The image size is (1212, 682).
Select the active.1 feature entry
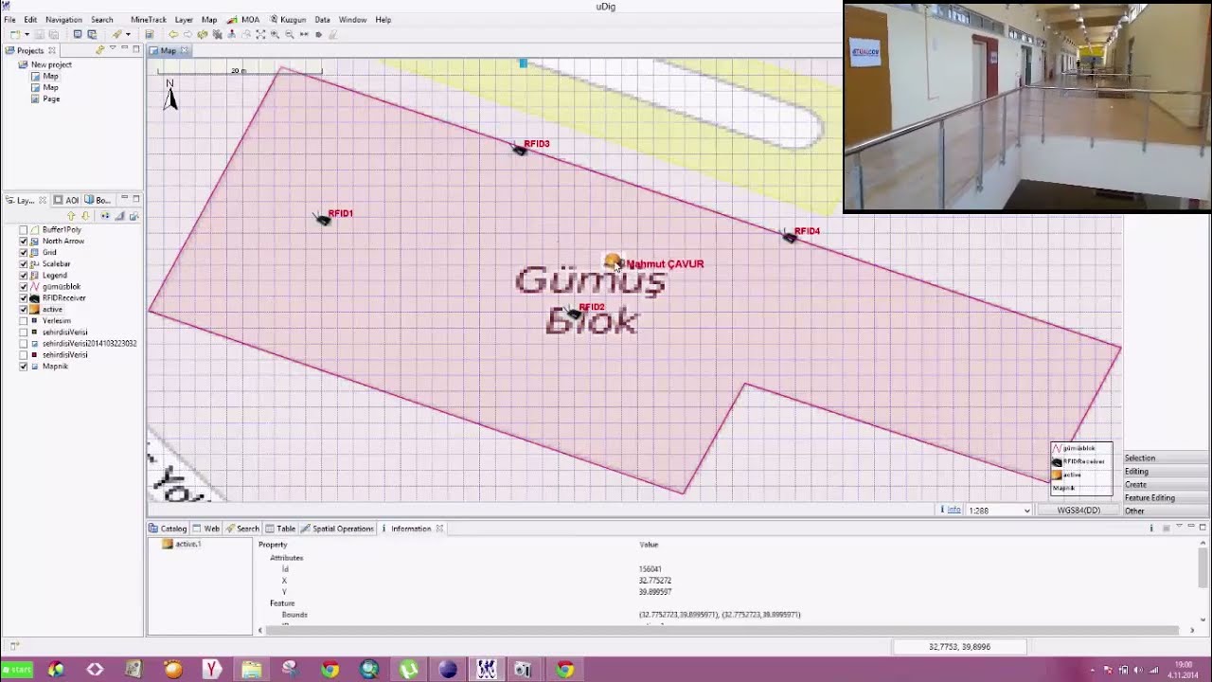coord(182,545)
